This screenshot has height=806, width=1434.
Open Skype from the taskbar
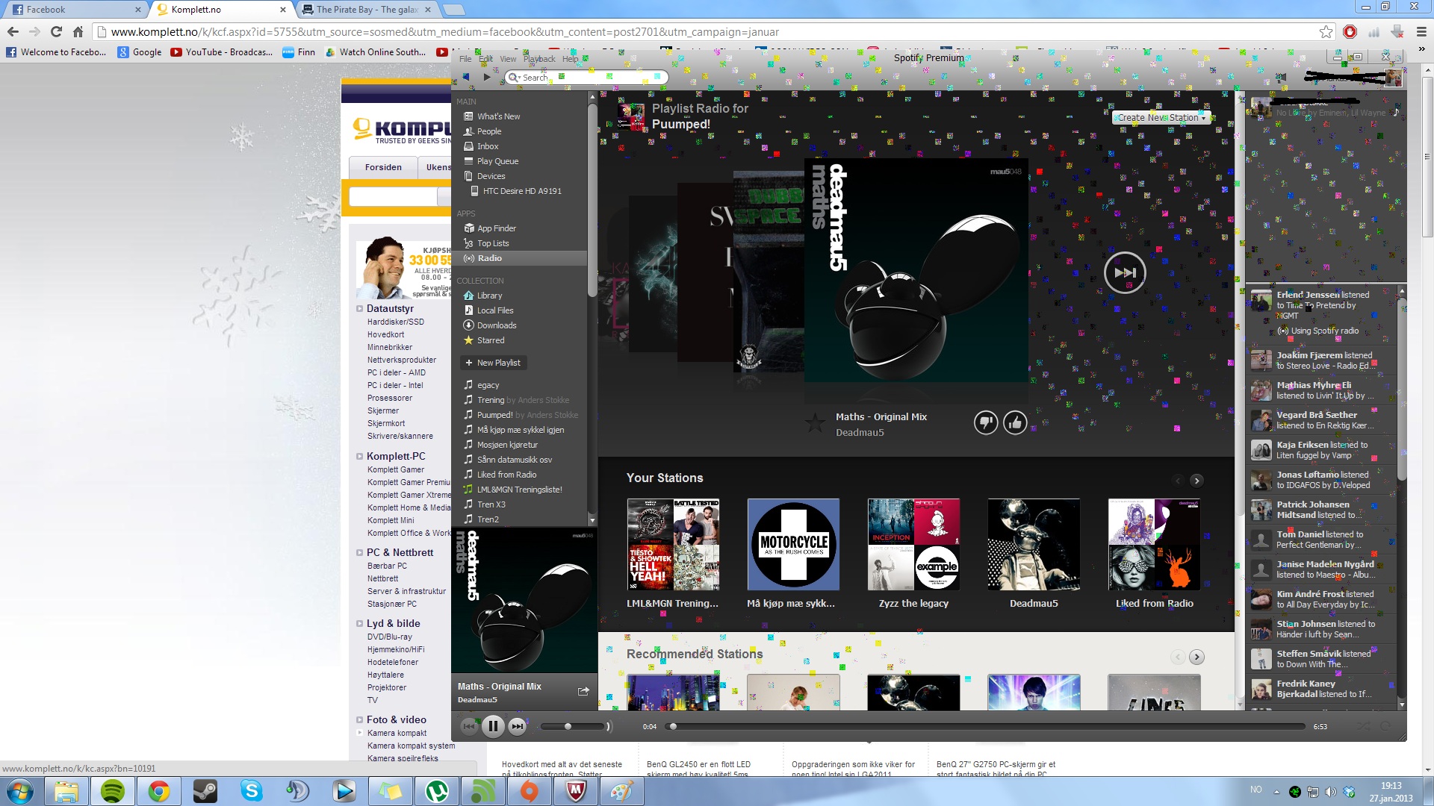(x=251, y=791)
